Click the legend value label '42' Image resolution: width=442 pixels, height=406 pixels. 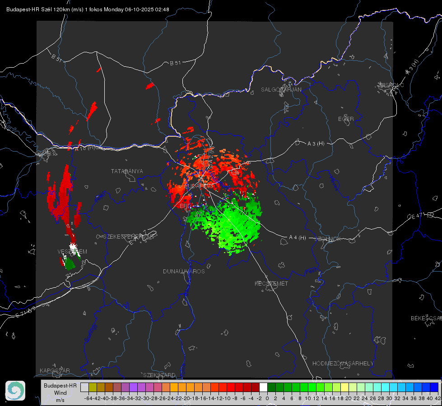coord(437,398)
